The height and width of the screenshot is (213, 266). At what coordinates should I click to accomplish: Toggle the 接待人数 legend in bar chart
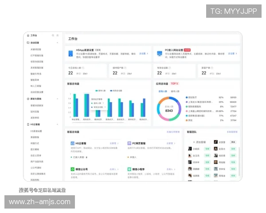point(102,89)
